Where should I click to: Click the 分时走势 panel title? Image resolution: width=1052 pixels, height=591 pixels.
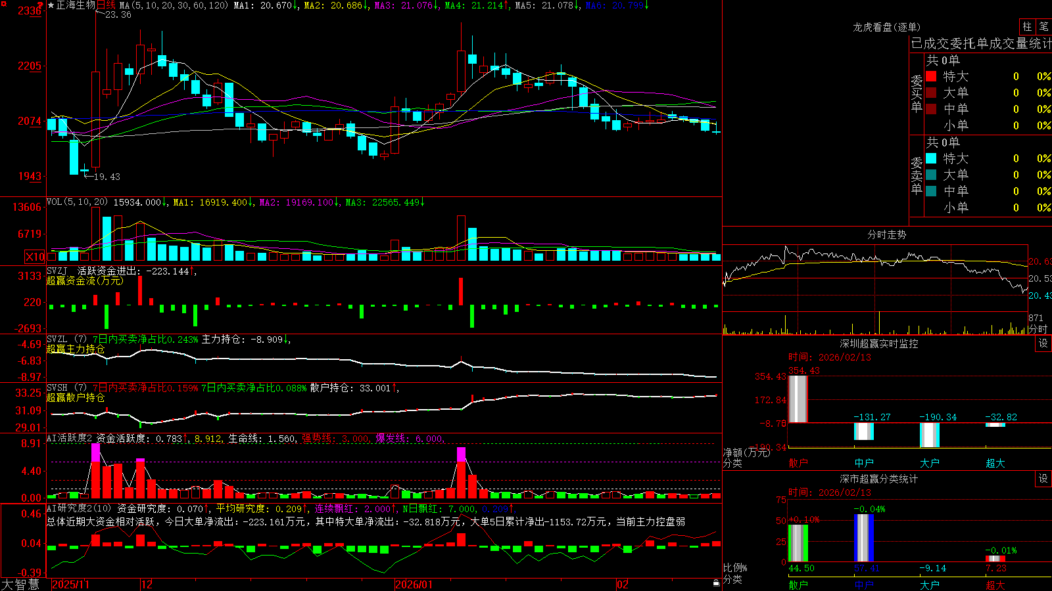click(x=887, y=234)
